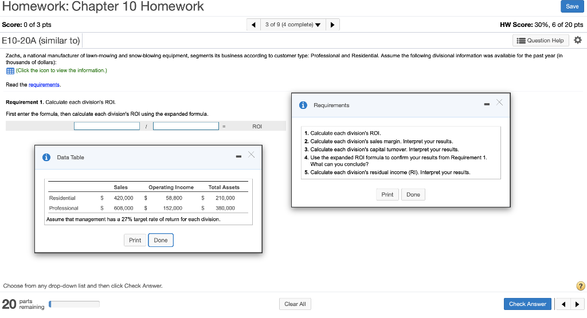The height and width of the screenshot is (318, 587).
Task: Click the E10-20A question title
Action: pos(41,41)
